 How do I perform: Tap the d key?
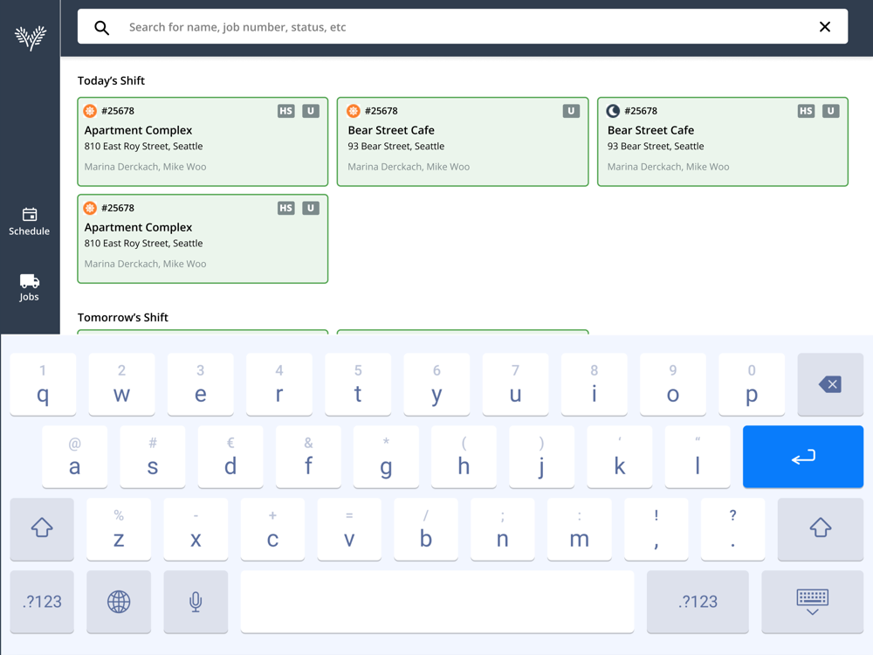230,457
